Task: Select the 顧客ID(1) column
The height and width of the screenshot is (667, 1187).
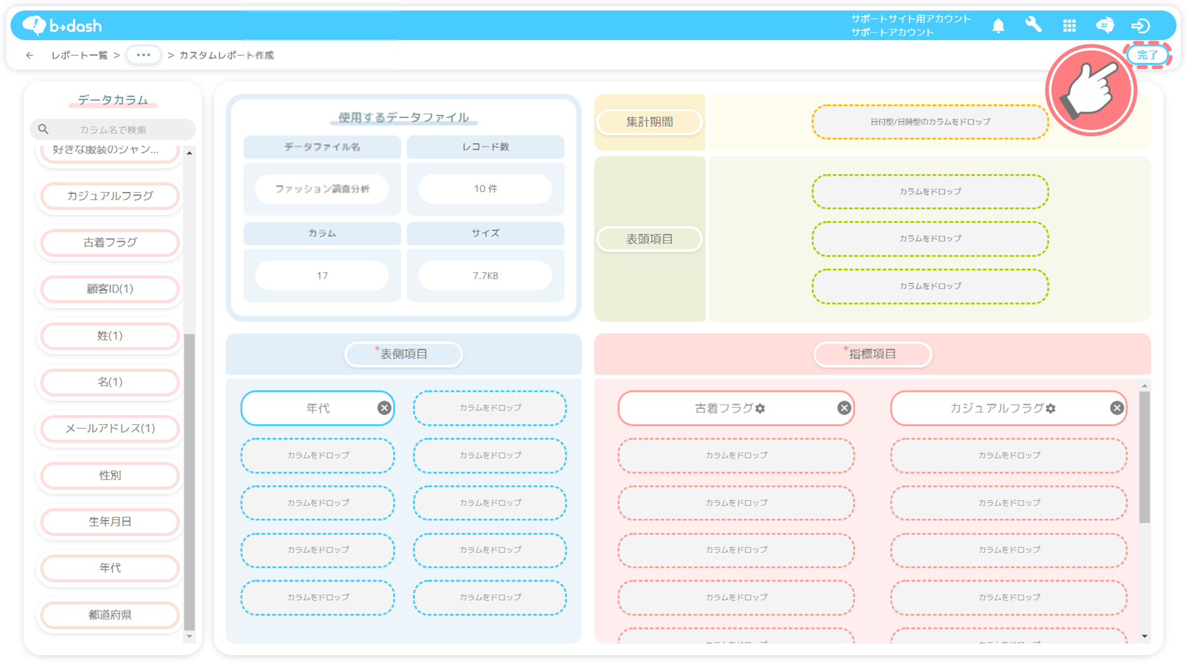Action: 110,289
